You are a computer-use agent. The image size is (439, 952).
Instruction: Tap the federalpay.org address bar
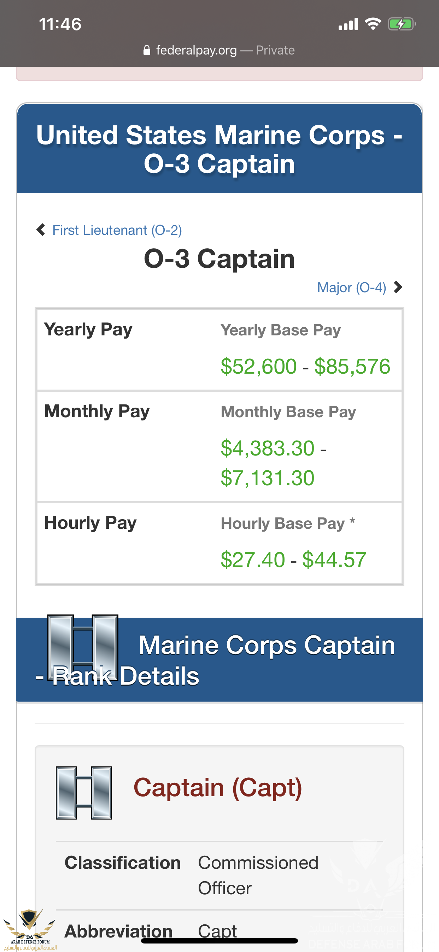[219, 50]
